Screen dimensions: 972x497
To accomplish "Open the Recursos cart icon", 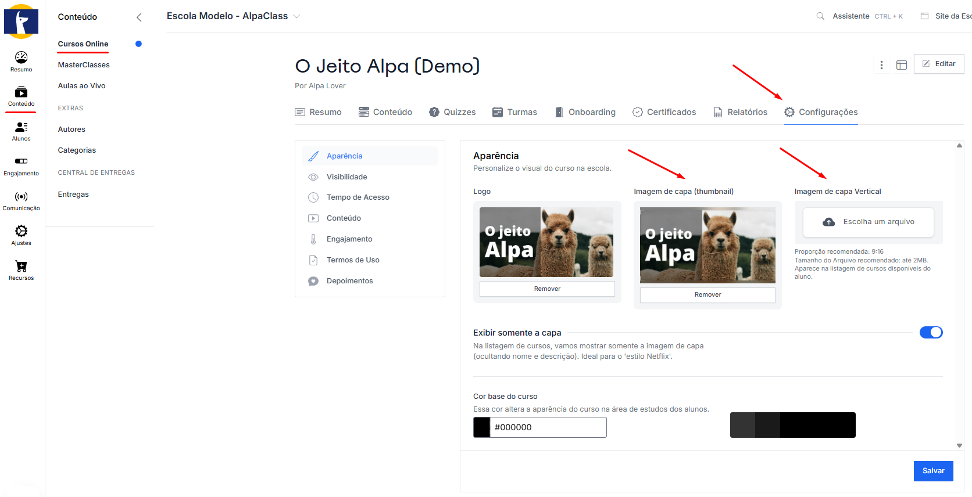I will 21,266.
